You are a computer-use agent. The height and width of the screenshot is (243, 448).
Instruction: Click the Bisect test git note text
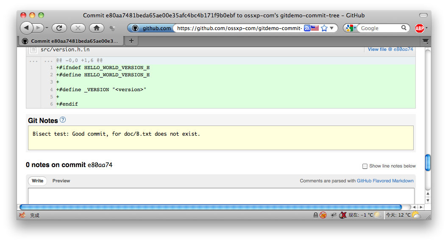coord(116,134)
